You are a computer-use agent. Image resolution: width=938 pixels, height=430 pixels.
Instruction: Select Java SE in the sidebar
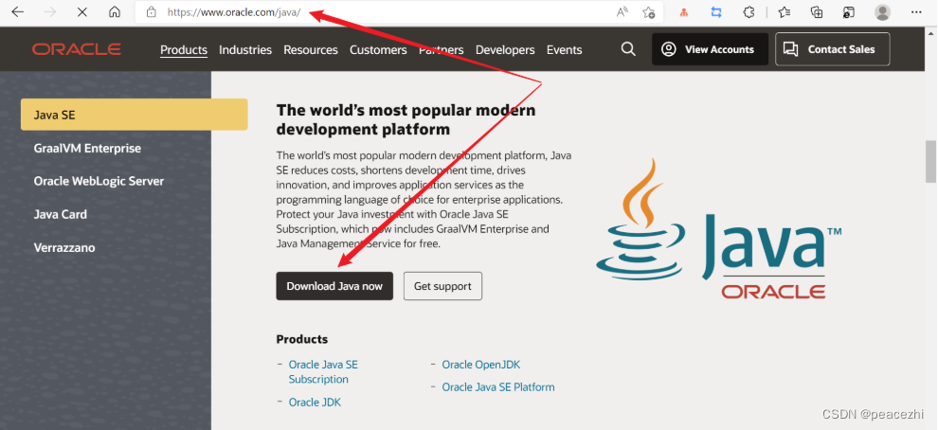coord(134,115)
